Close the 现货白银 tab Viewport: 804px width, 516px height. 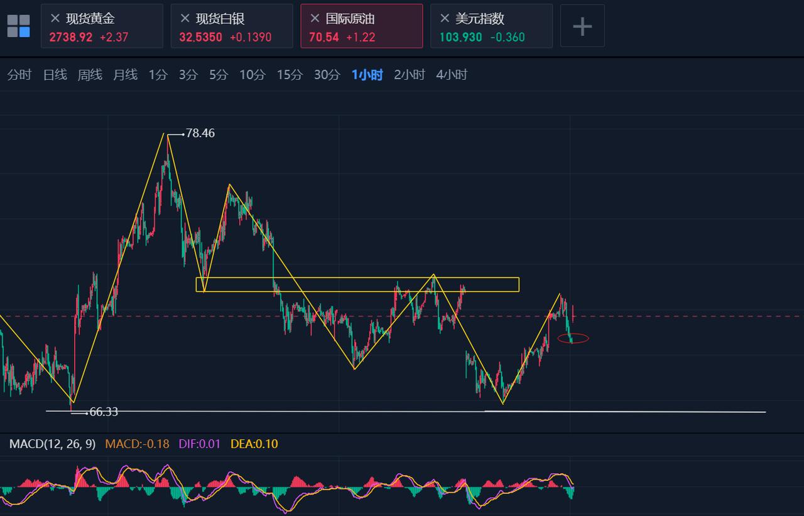185,19
